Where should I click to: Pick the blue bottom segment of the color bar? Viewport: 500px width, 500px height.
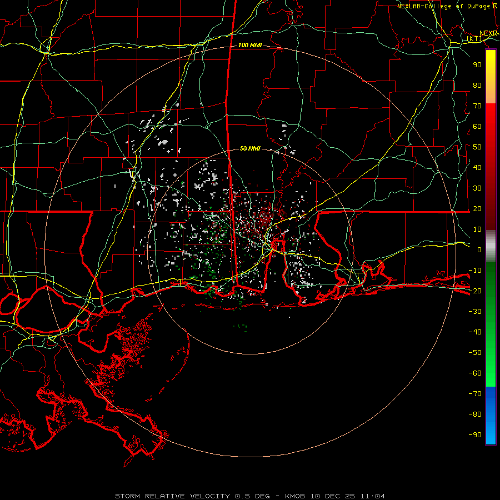point(491,416)
